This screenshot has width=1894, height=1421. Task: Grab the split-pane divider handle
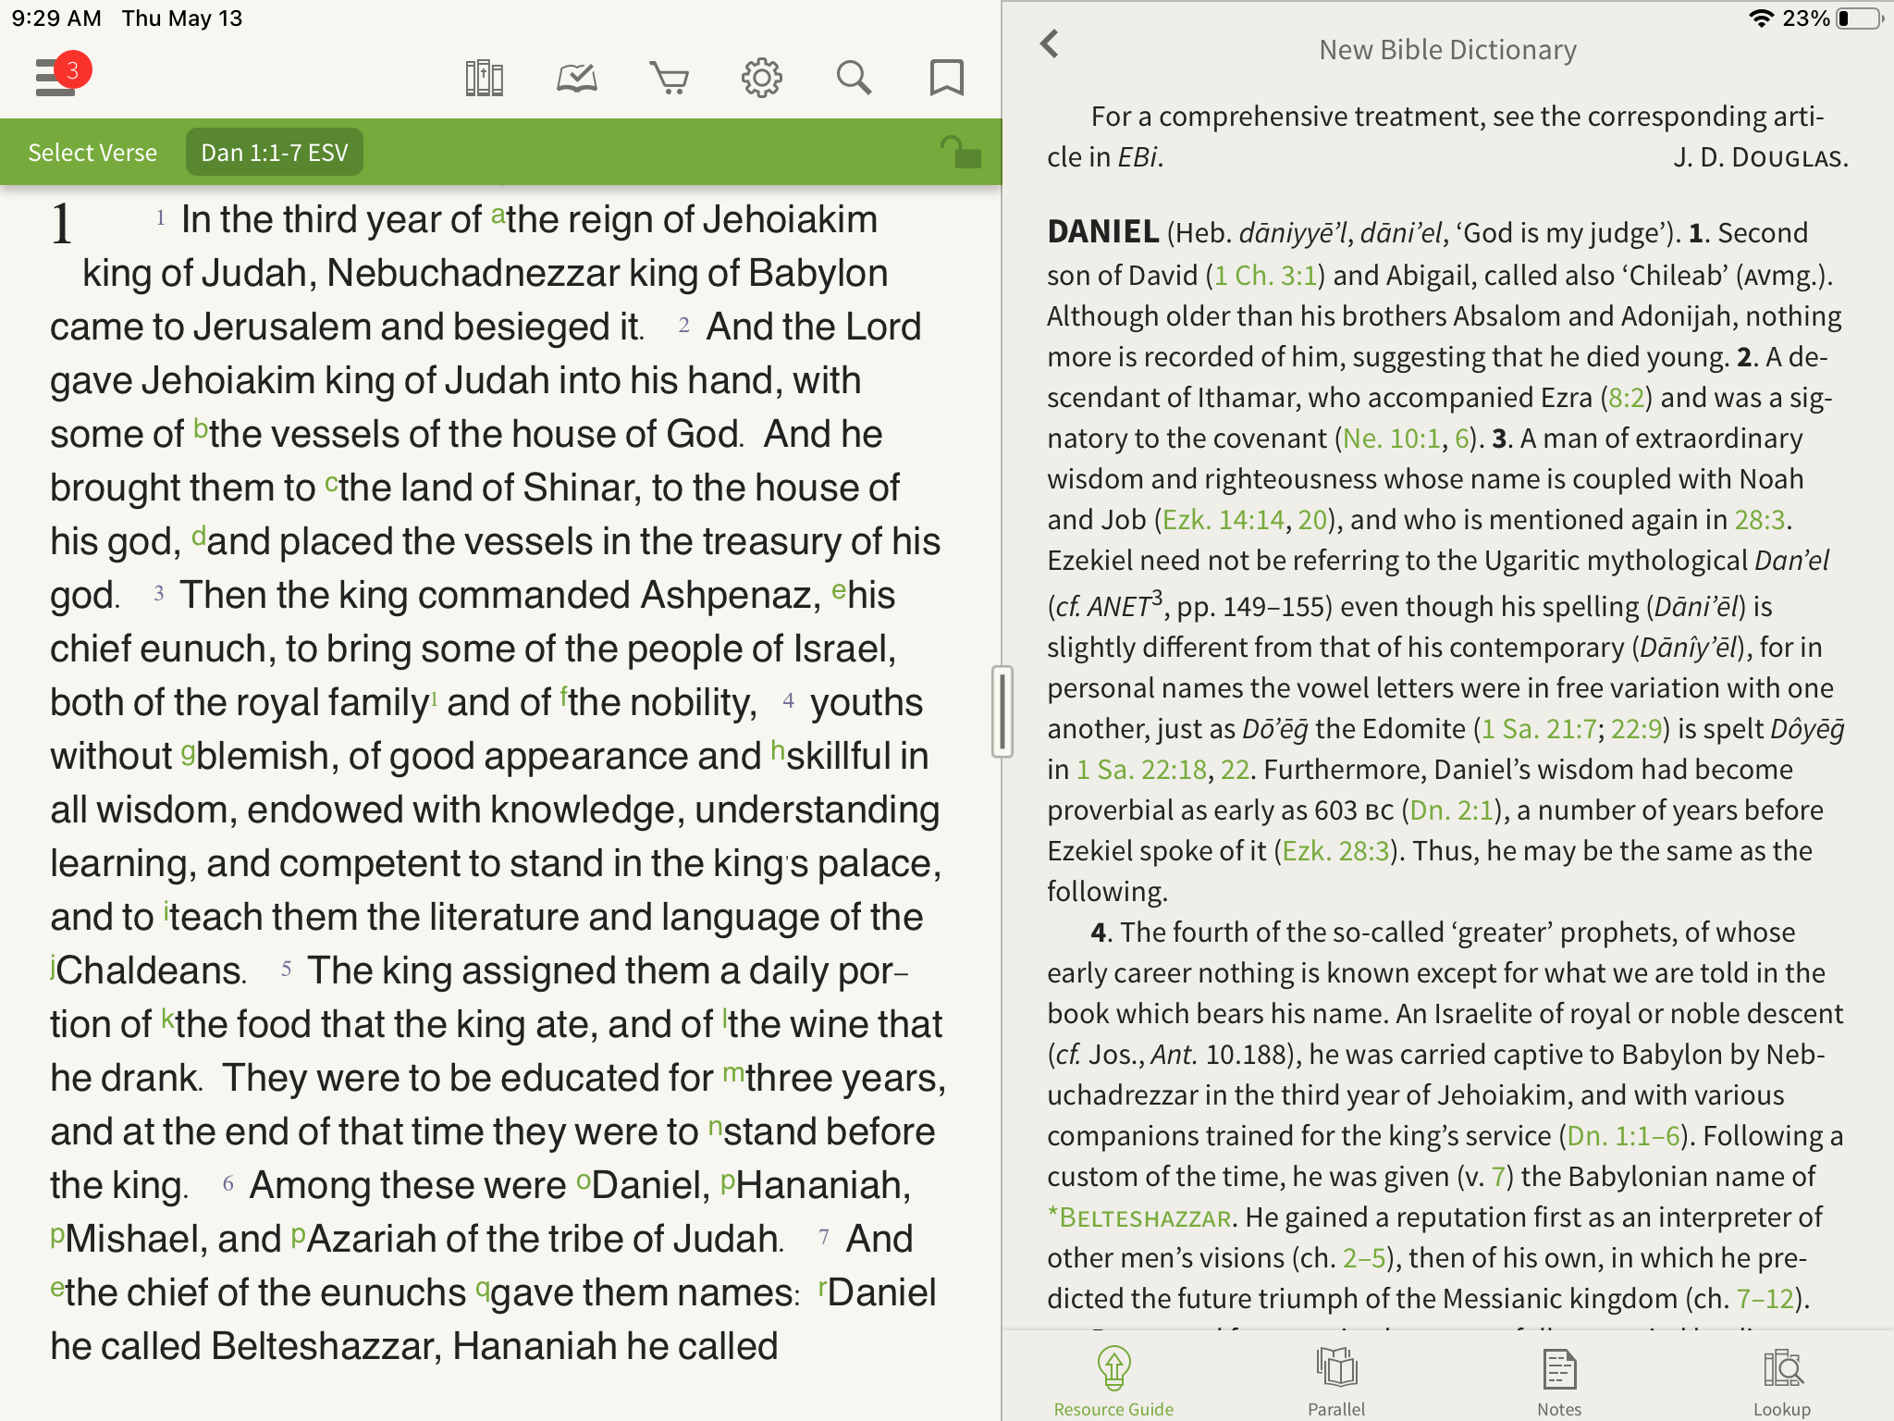coord(1002,710)
